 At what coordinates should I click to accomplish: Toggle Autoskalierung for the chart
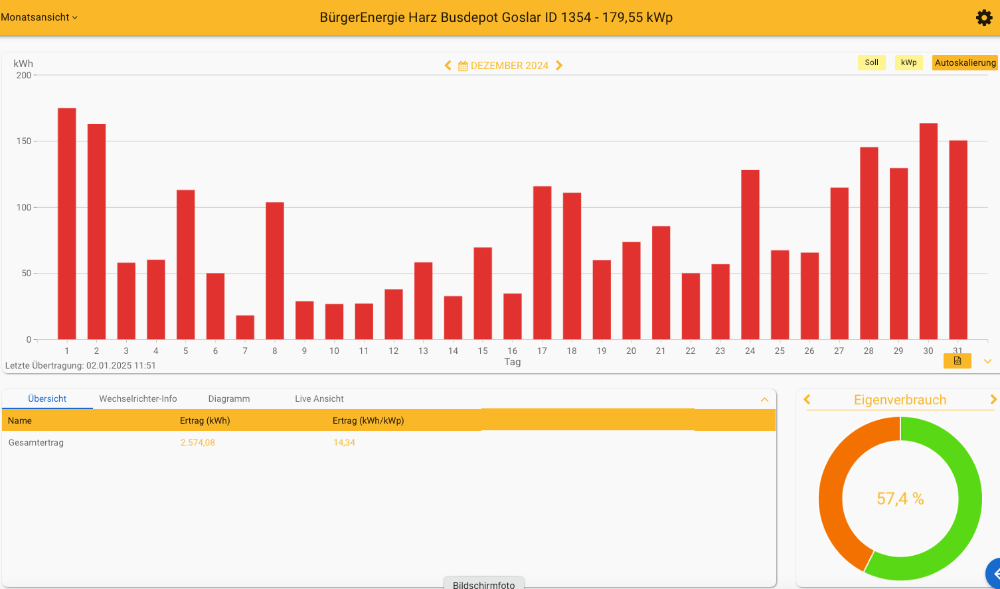tap(965, 62)
